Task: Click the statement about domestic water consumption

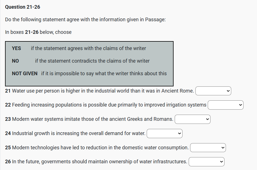Action: pyautogui.click(x=97, y=148)
